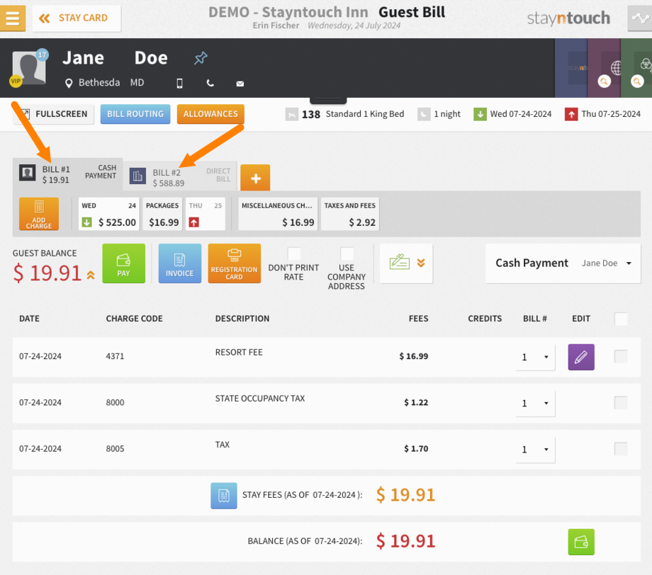
Task: Go back to Stay Card
Action: click(77, 18)
